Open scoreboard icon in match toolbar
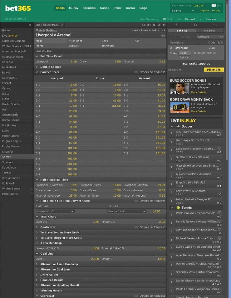This screenshot has height=298, width=231. tap(154, 25)
